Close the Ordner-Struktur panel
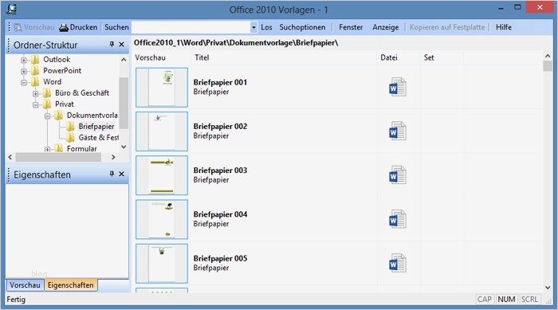Image resolution: width=558 pixels, height=310 pixels. point(121,45)
